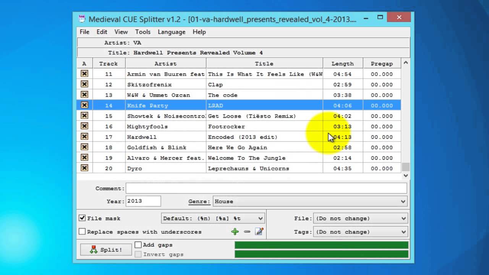489x275 pixels.
Task: Click the album Artist VA field
Action: [x=243, y=43]
